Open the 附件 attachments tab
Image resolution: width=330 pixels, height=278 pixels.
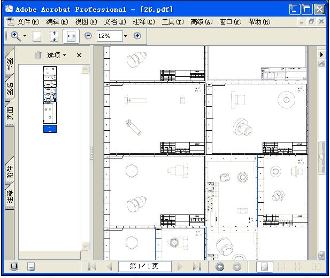(x=10, y=172)
